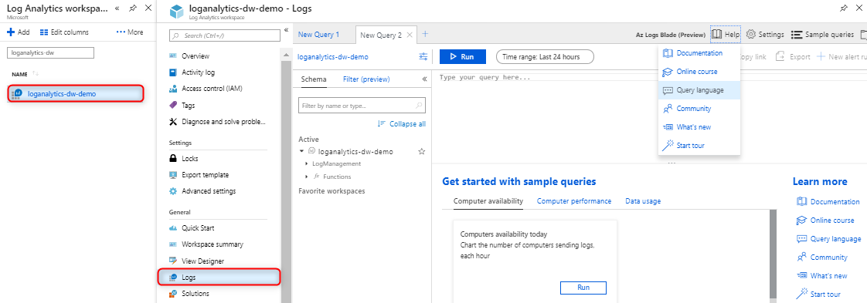Open query Settings gear
867x303 pixels.
coord(765,34)
